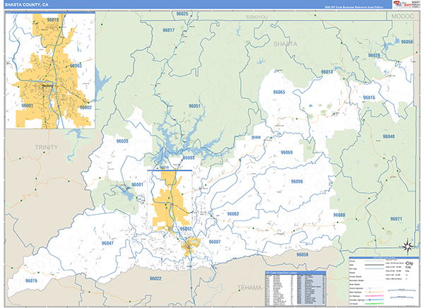Click the TEHAMA county label
Screen dimensions: 424x308
pyautogui.click(x=248, y=288)
